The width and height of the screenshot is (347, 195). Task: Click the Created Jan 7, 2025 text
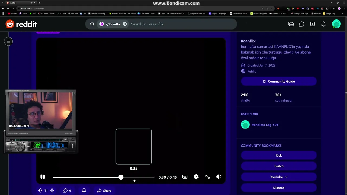tap(261, 65)
